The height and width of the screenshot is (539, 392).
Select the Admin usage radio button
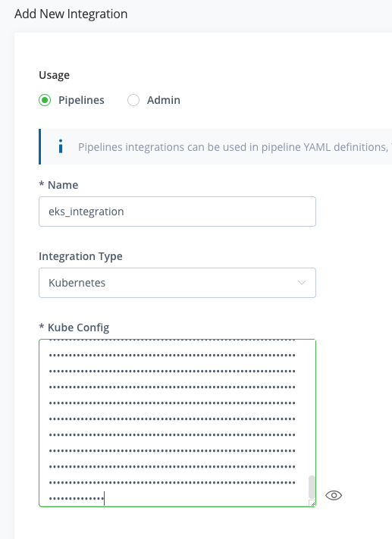tap(133, 100)
